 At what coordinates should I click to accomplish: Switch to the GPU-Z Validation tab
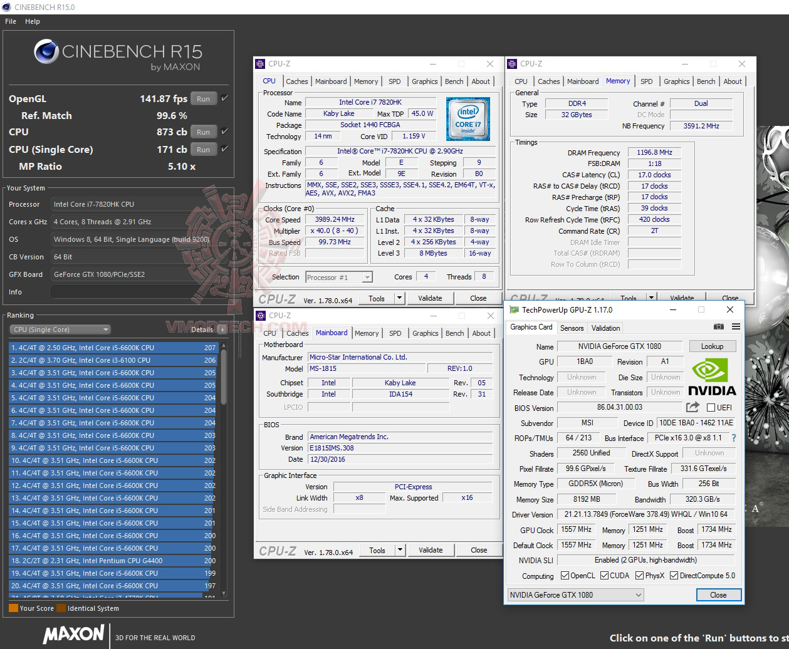pos(605,328)
